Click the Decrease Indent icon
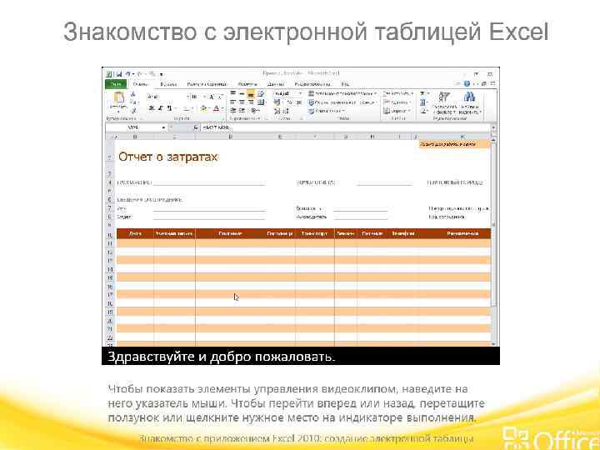 [x=233, y=111]
